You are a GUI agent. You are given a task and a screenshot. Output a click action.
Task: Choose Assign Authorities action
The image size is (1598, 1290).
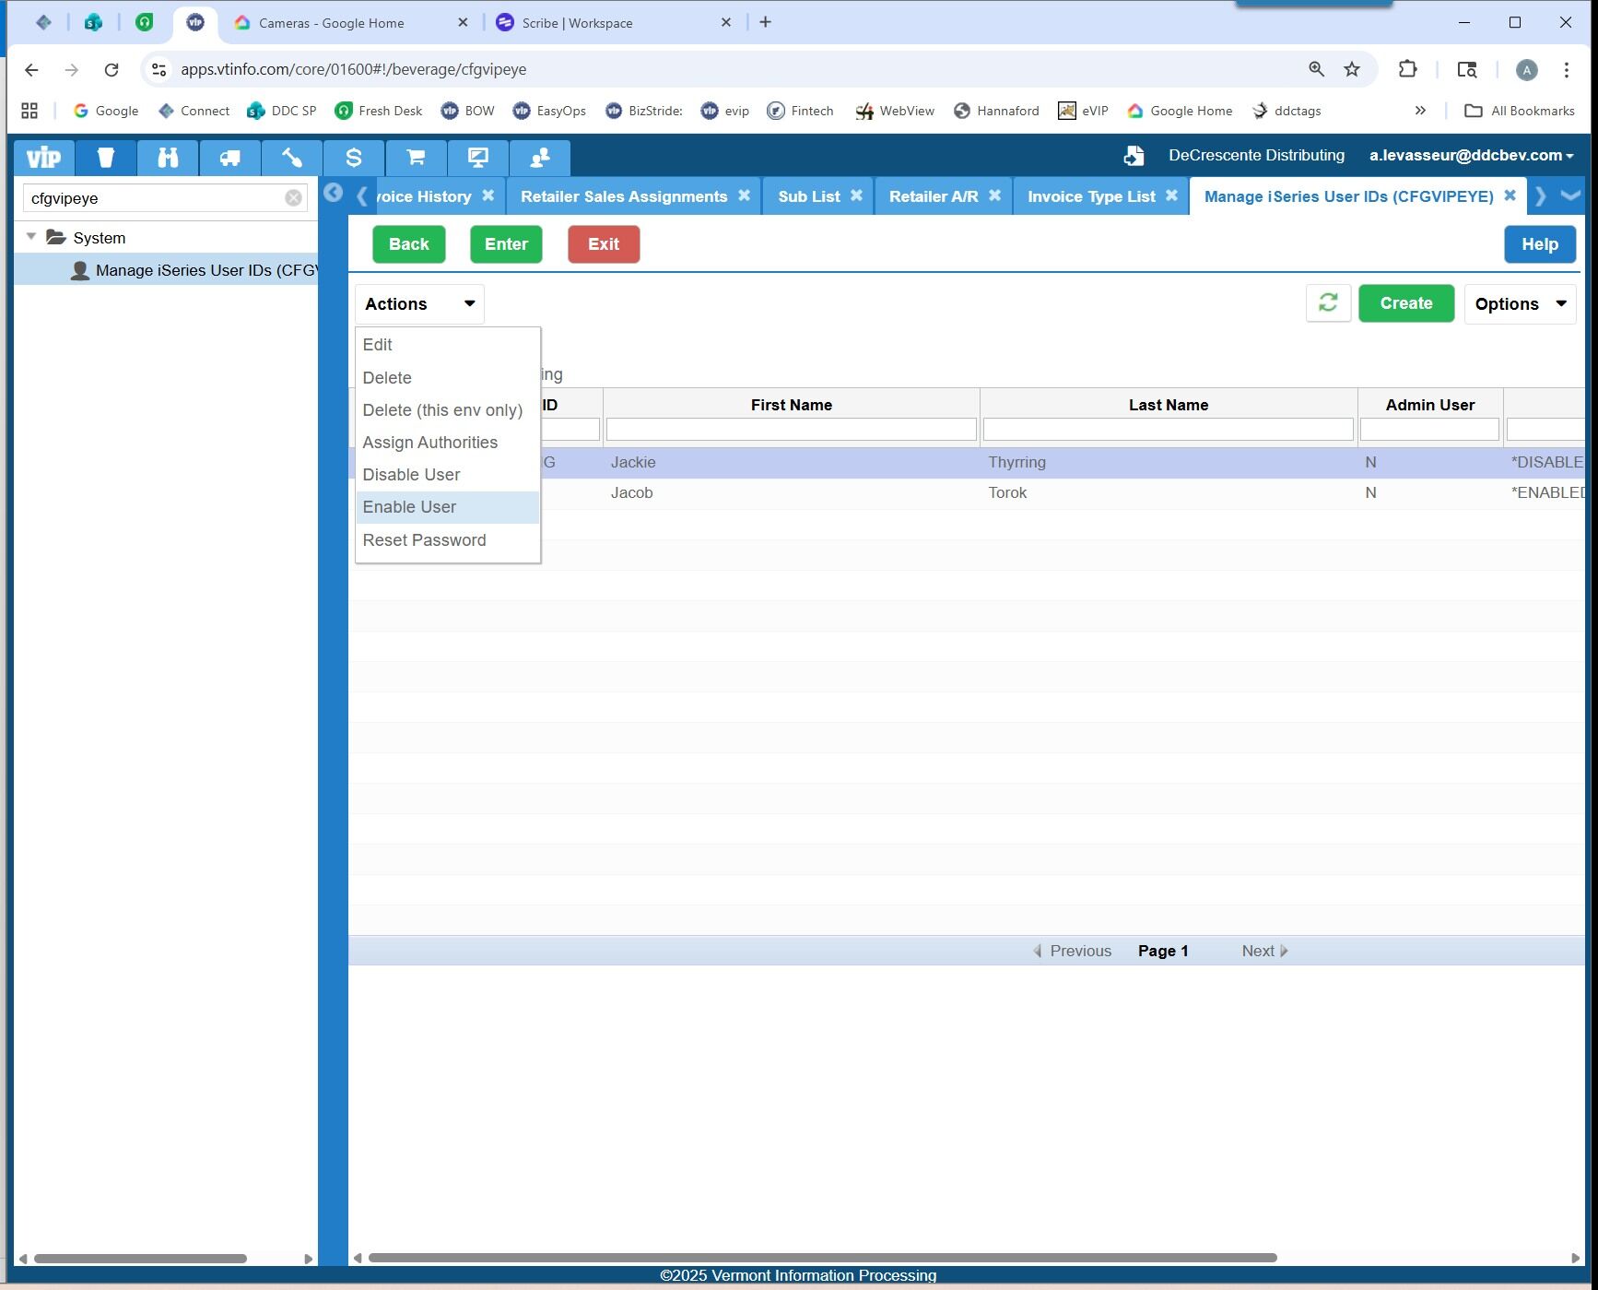pyautogui.click(x=447, y=443)
